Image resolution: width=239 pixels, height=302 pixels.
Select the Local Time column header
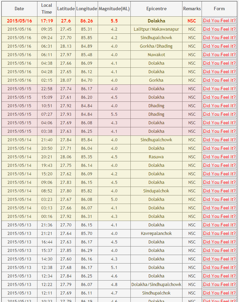pyautogui.click(x=47, y=9)
